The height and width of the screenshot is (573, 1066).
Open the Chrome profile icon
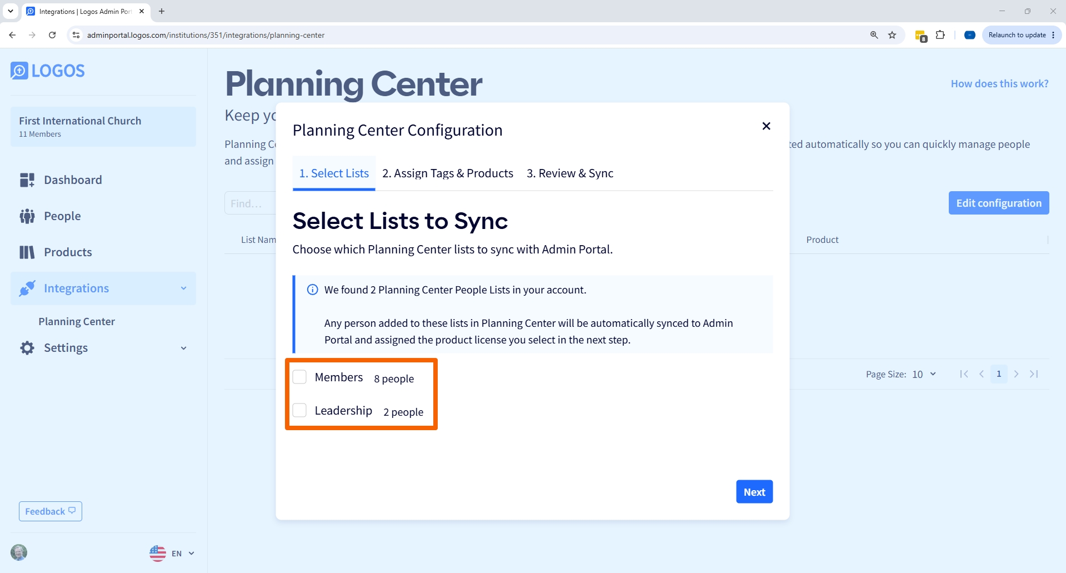(x=970, y=35)
